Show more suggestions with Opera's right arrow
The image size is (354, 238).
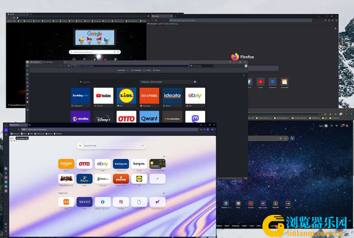click(167, 202)
